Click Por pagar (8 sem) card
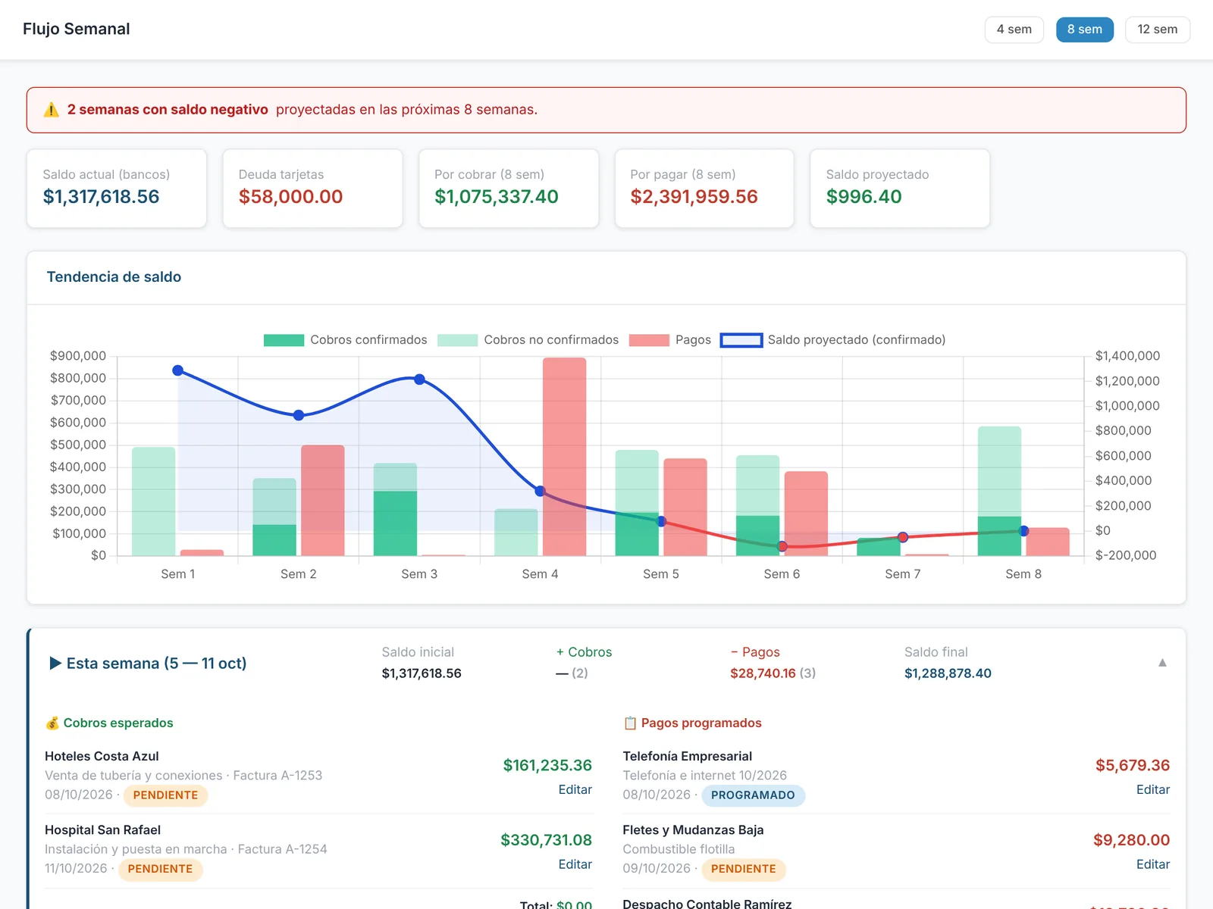Viewport: 1213px width, 909px height. (704, 188)
